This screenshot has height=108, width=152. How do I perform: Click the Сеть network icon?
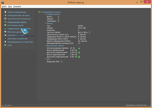click(x=5, y=45)
